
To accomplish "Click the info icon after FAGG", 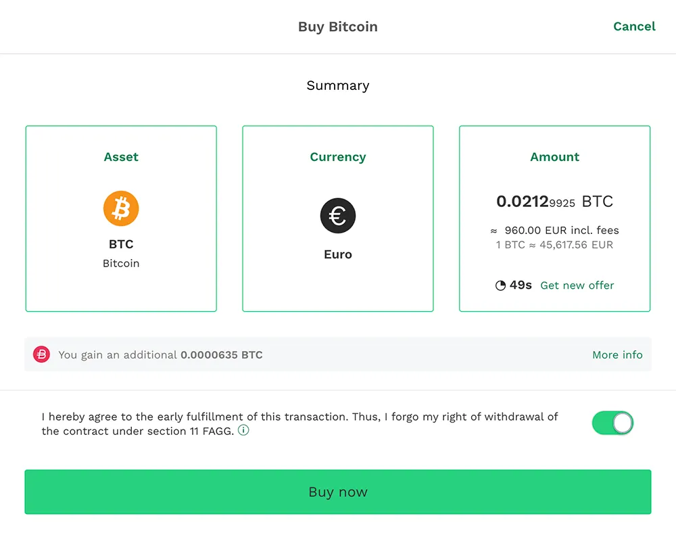I will [243, 430].
